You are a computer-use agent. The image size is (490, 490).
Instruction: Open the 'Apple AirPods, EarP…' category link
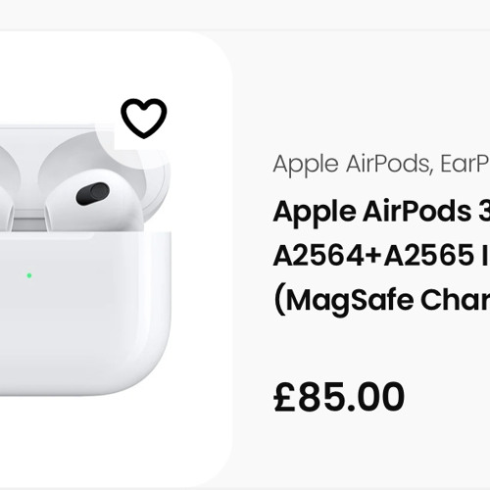[381, 165]
